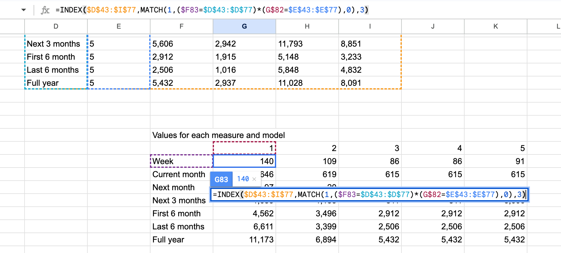Open the name box dropdown arrow
This screenshot has height=253, width=561.
[24, 10]
